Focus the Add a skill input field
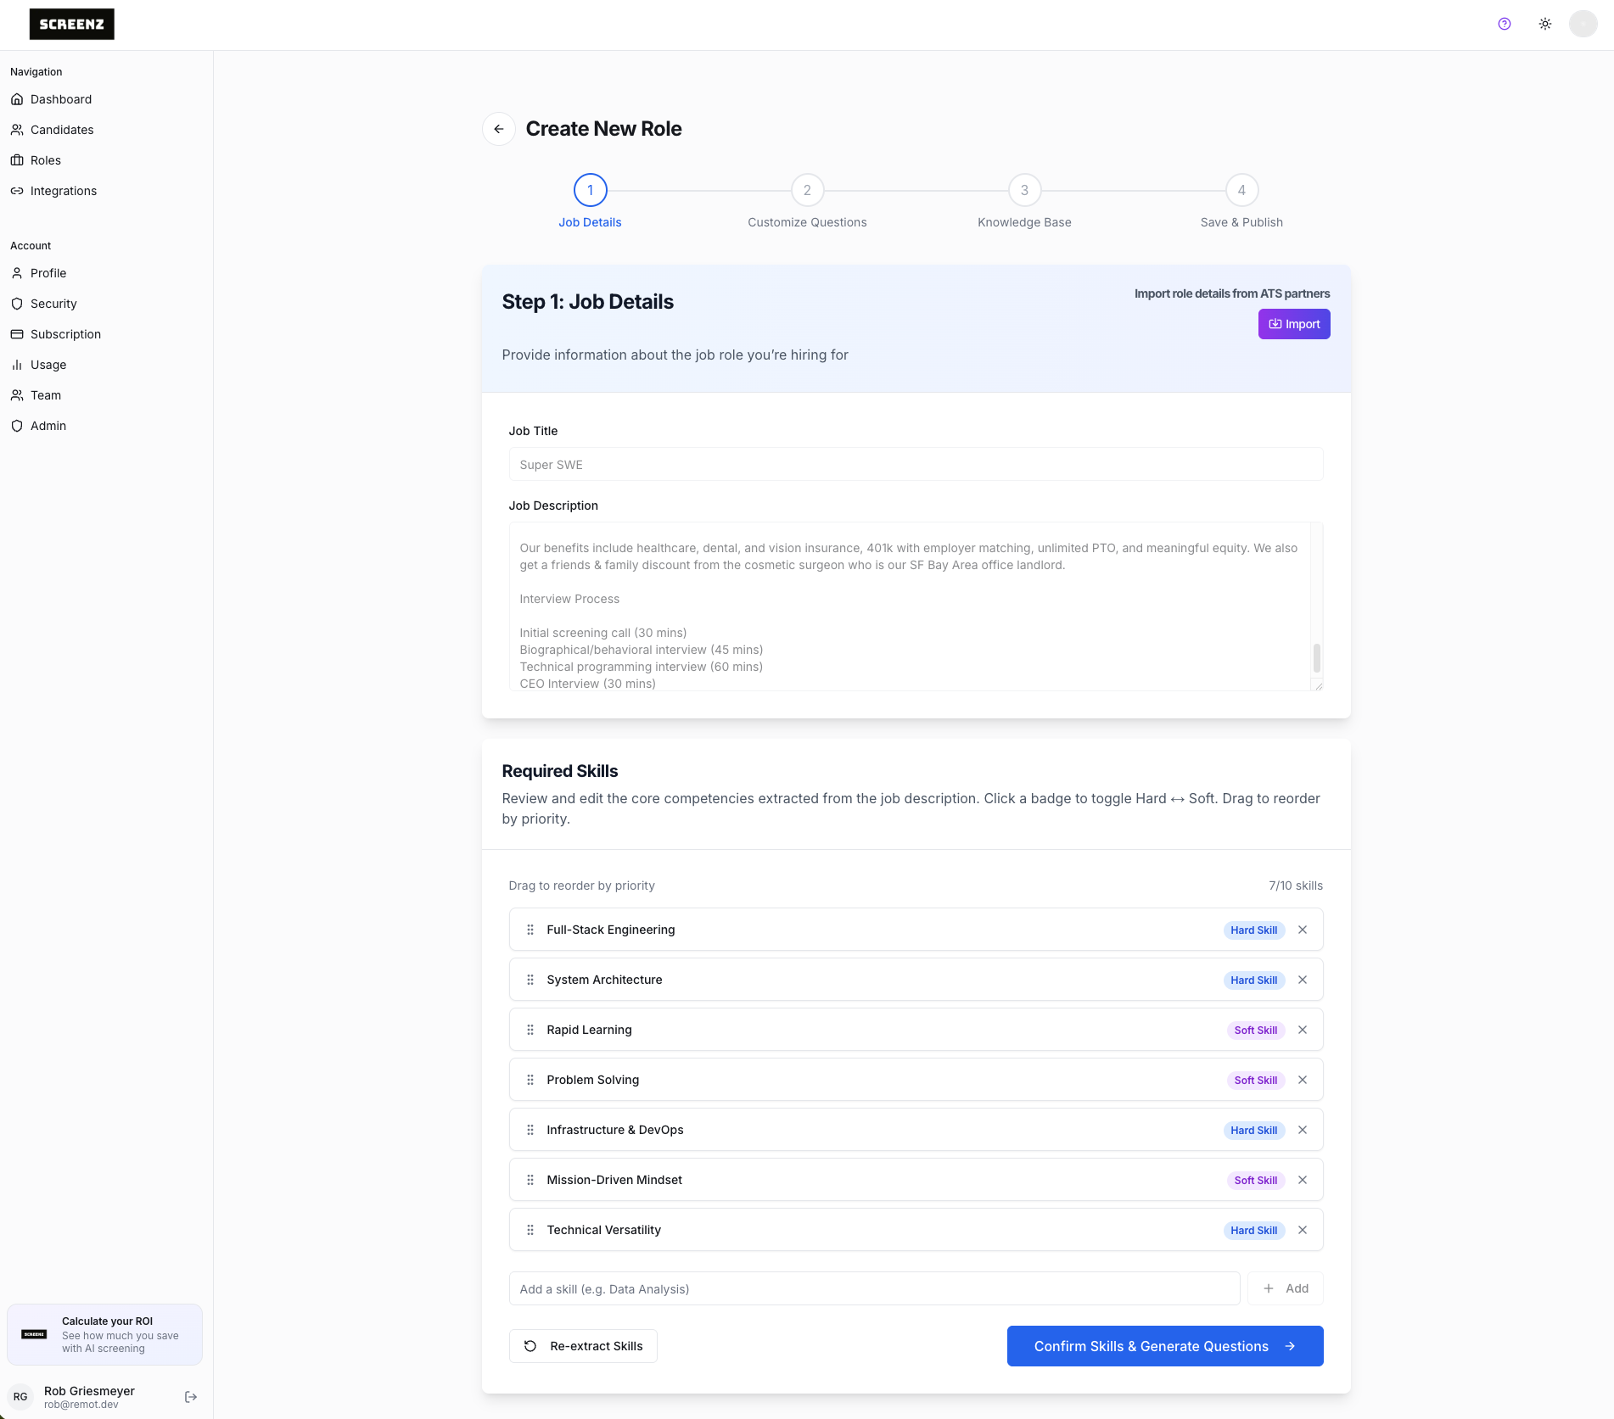1614x1419 pixels. tap(874, 1288)
